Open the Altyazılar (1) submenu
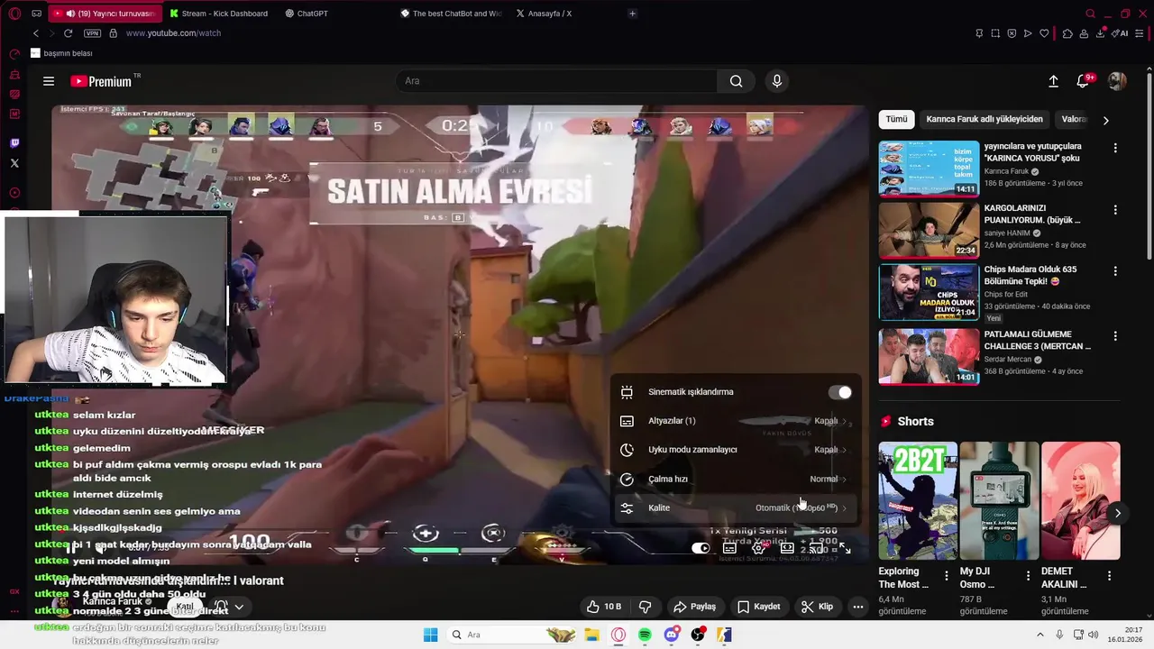This screenshot has width=1154, height=649. 736,421
